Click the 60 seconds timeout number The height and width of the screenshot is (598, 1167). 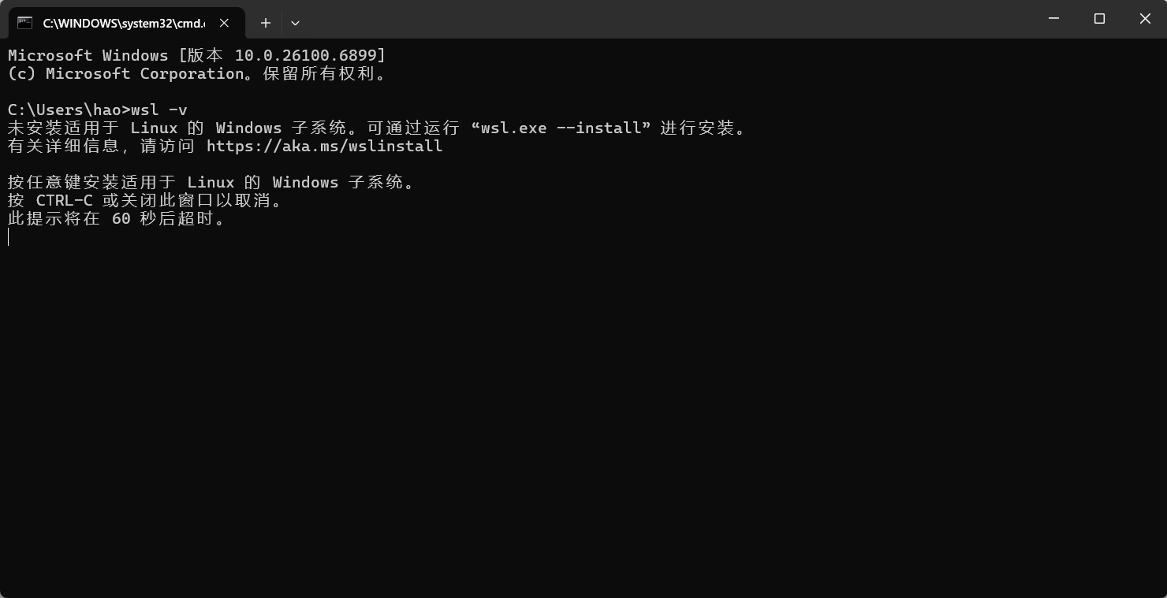tap(121, 218)
